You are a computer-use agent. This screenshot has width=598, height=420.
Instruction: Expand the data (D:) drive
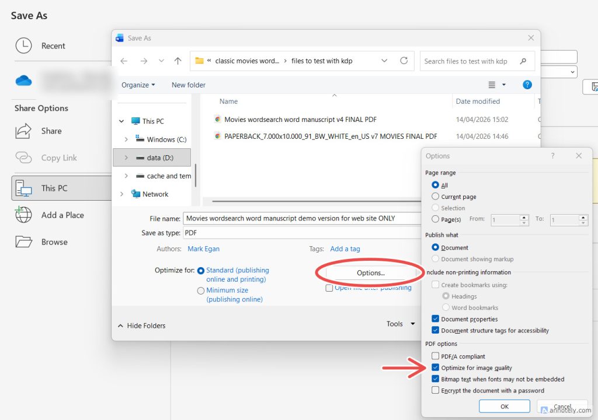(x=126, y=157)
